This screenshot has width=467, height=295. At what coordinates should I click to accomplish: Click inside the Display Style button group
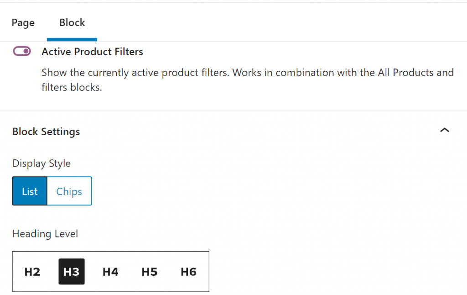click(x=52, y=191)
